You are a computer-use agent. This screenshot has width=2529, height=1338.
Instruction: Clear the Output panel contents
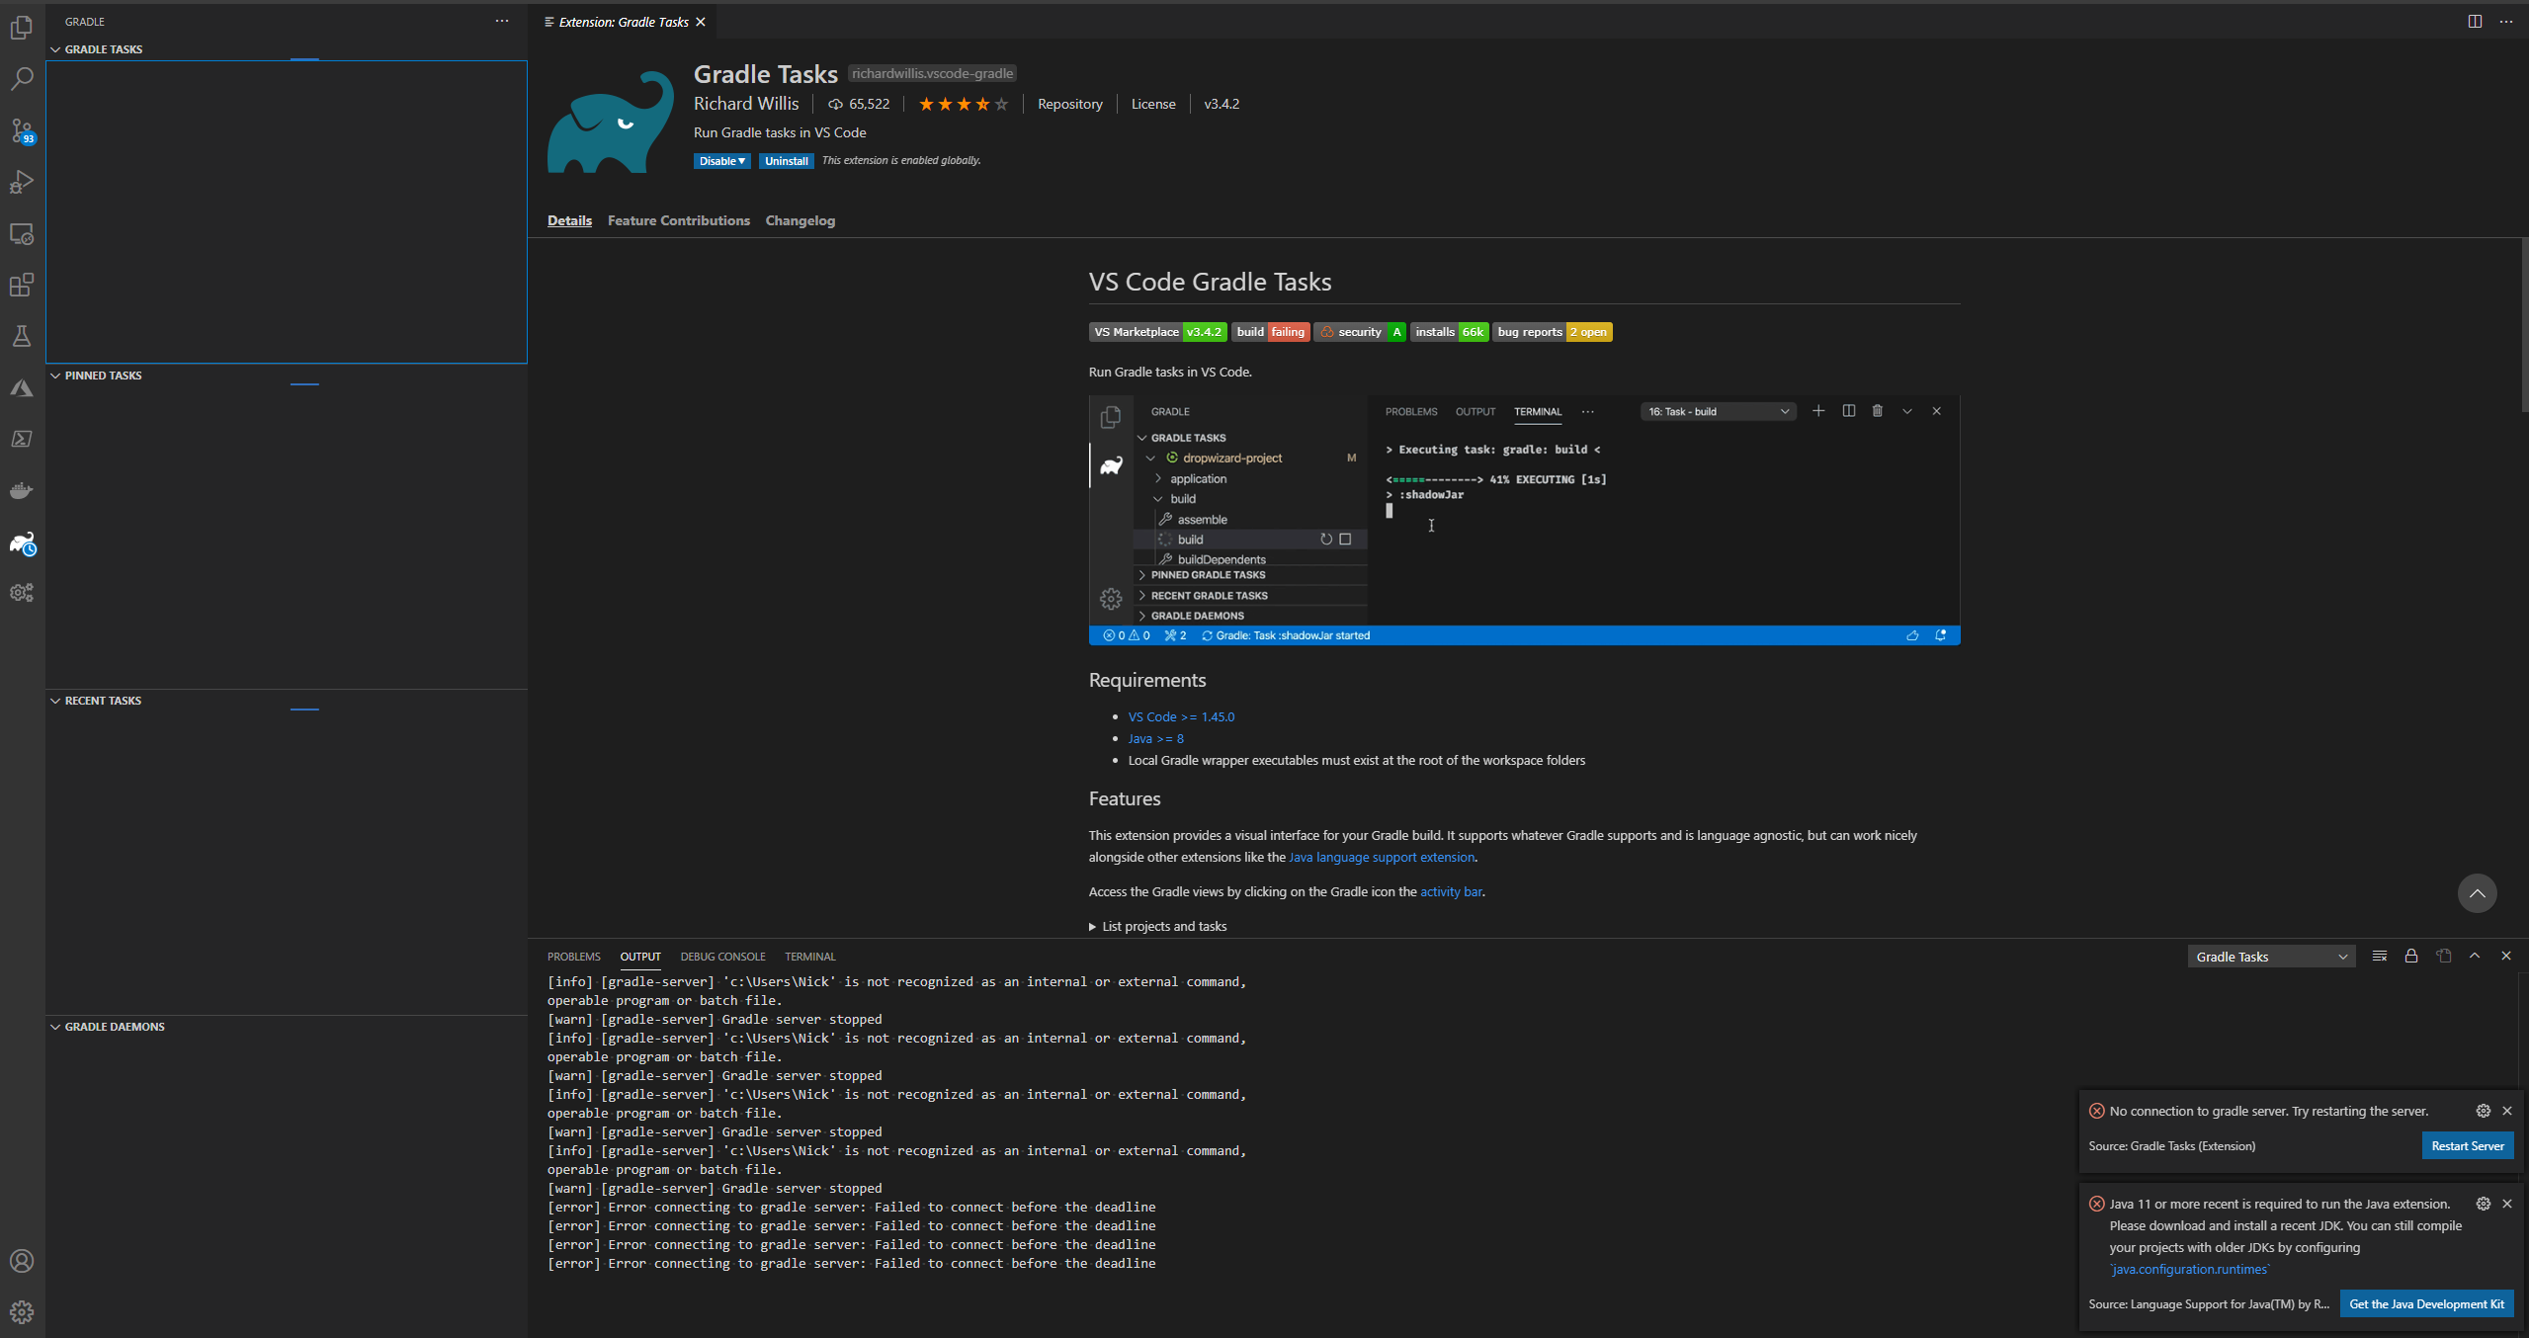(2380, 956)
